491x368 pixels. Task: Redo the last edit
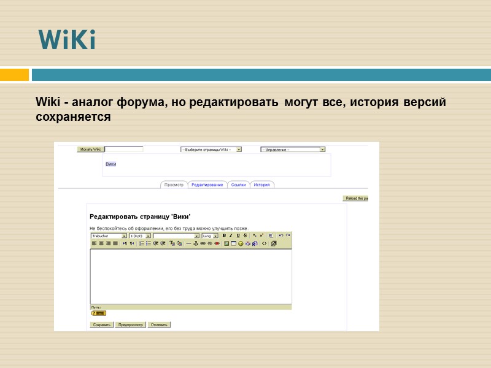(x=288, y=236)
